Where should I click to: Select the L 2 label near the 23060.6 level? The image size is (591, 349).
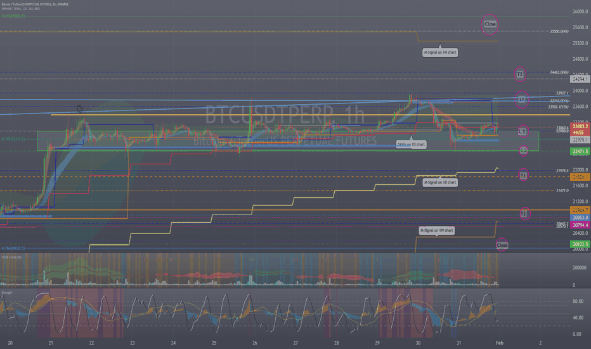522,132
